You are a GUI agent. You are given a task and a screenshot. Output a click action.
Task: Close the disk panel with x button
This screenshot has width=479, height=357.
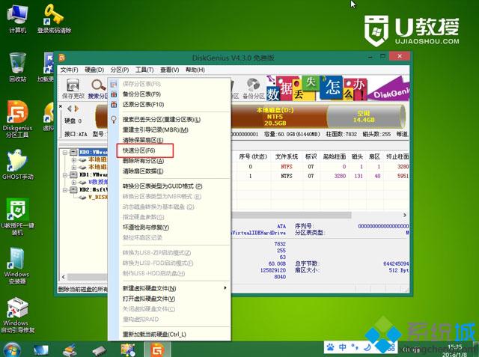coord(61,106)
